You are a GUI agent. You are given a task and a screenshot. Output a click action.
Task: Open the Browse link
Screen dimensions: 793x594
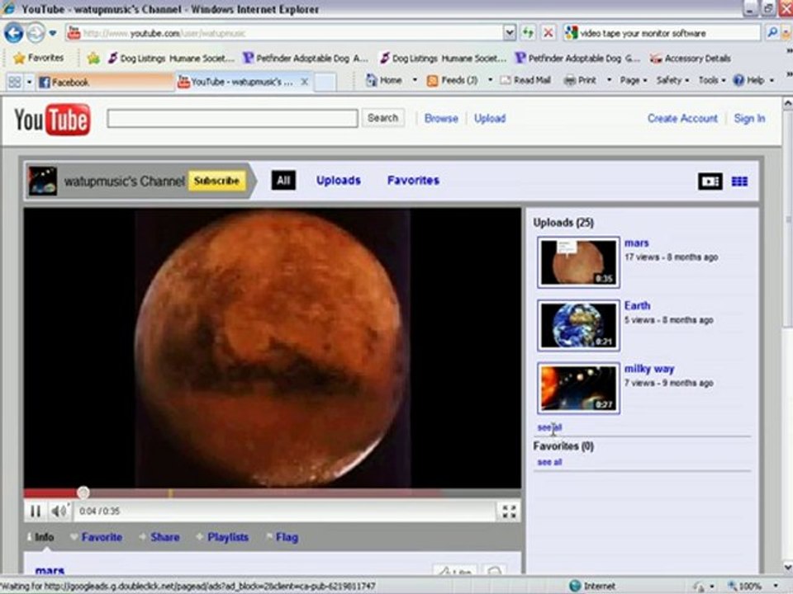point(441,118)
